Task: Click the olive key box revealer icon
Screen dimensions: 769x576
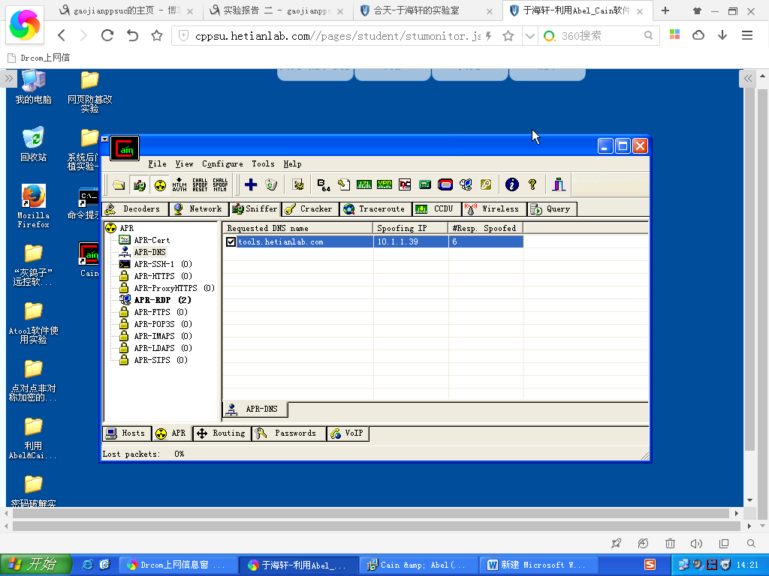Action: [x=486, y=184]
